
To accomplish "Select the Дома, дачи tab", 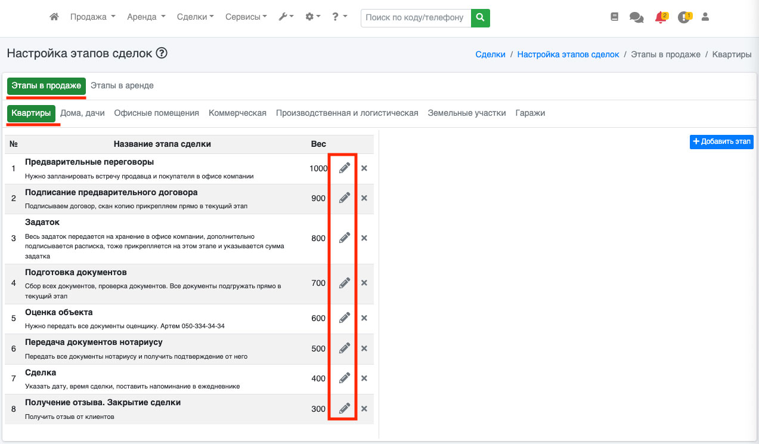I will pyautogui.click(x=82, y=113).
